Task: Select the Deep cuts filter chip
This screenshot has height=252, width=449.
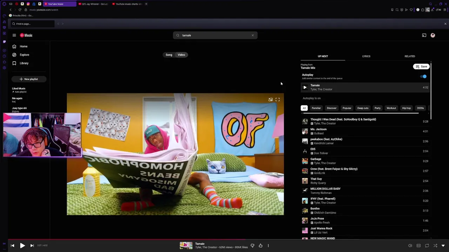Action: pyautogui.click(x=363, y=108)
